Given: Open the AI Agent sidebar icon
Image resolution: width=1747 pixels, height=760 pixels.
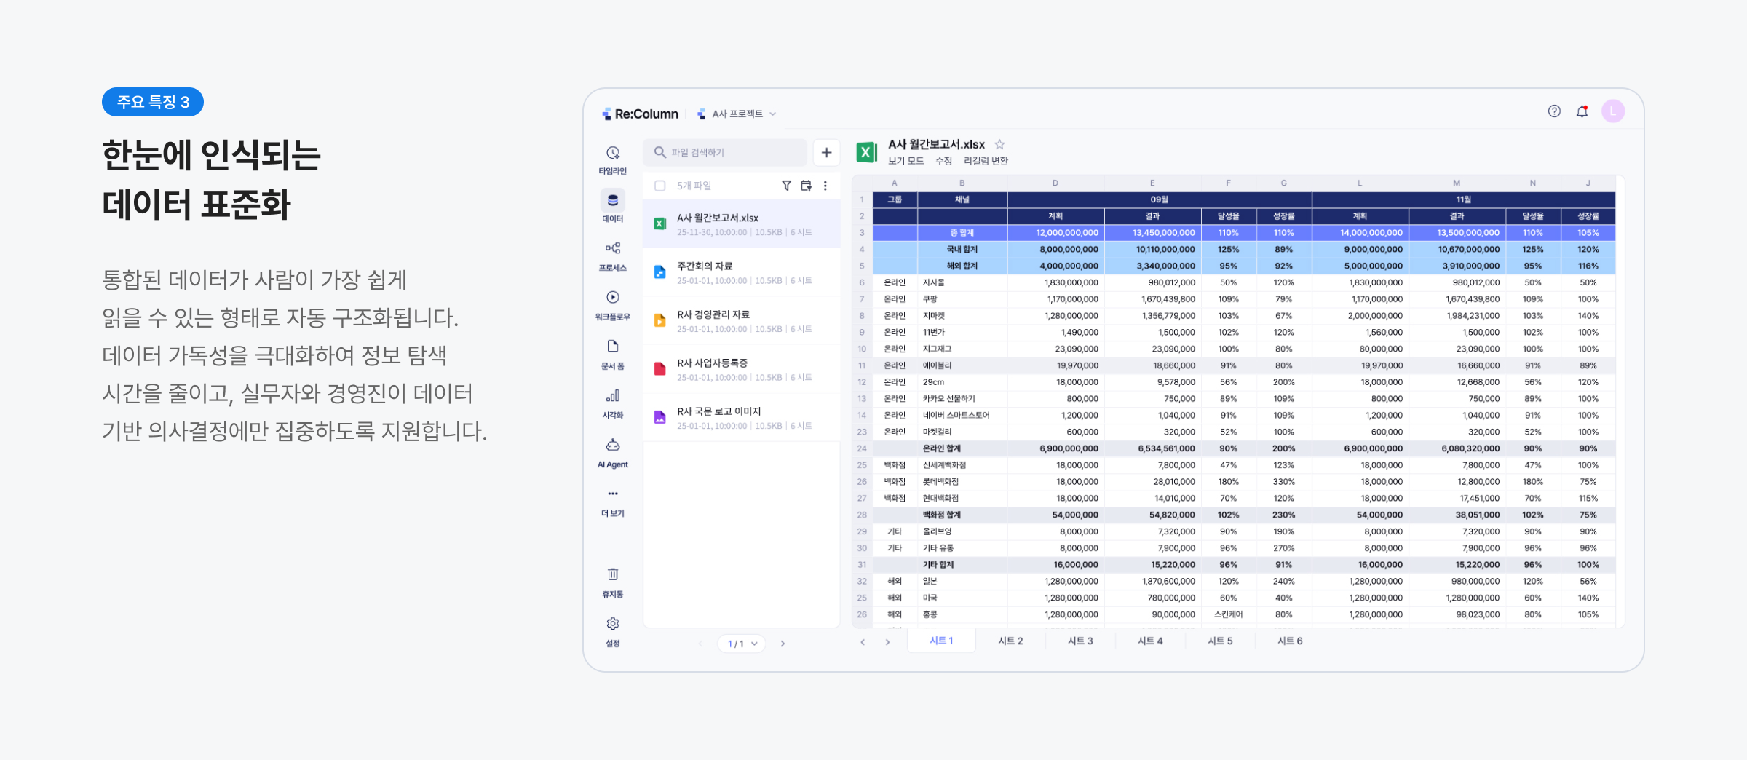Looking at the screenshot, I should tap(612, 446).
